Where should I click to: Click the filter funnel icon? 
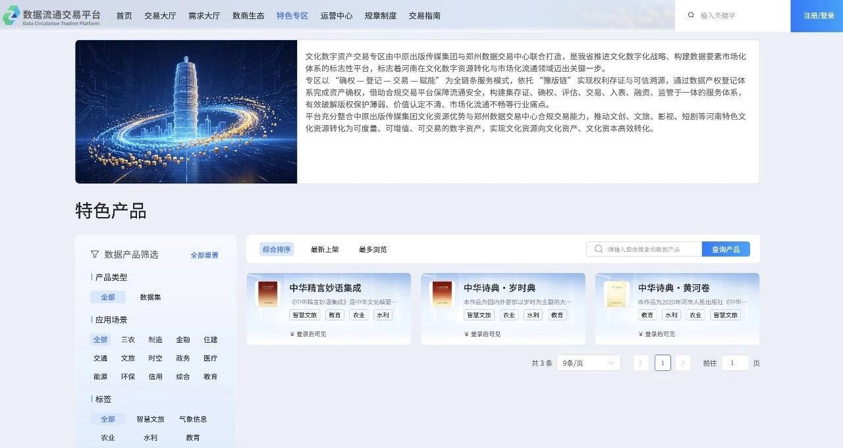95,254
